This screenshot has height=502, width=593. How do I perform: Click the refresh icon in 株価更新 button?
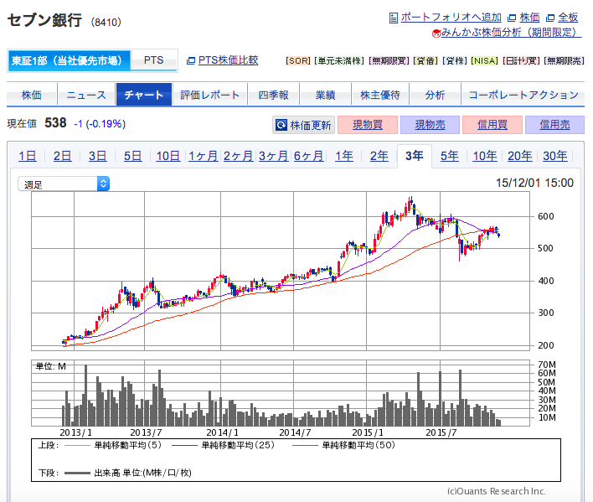(x=281, y=125)
